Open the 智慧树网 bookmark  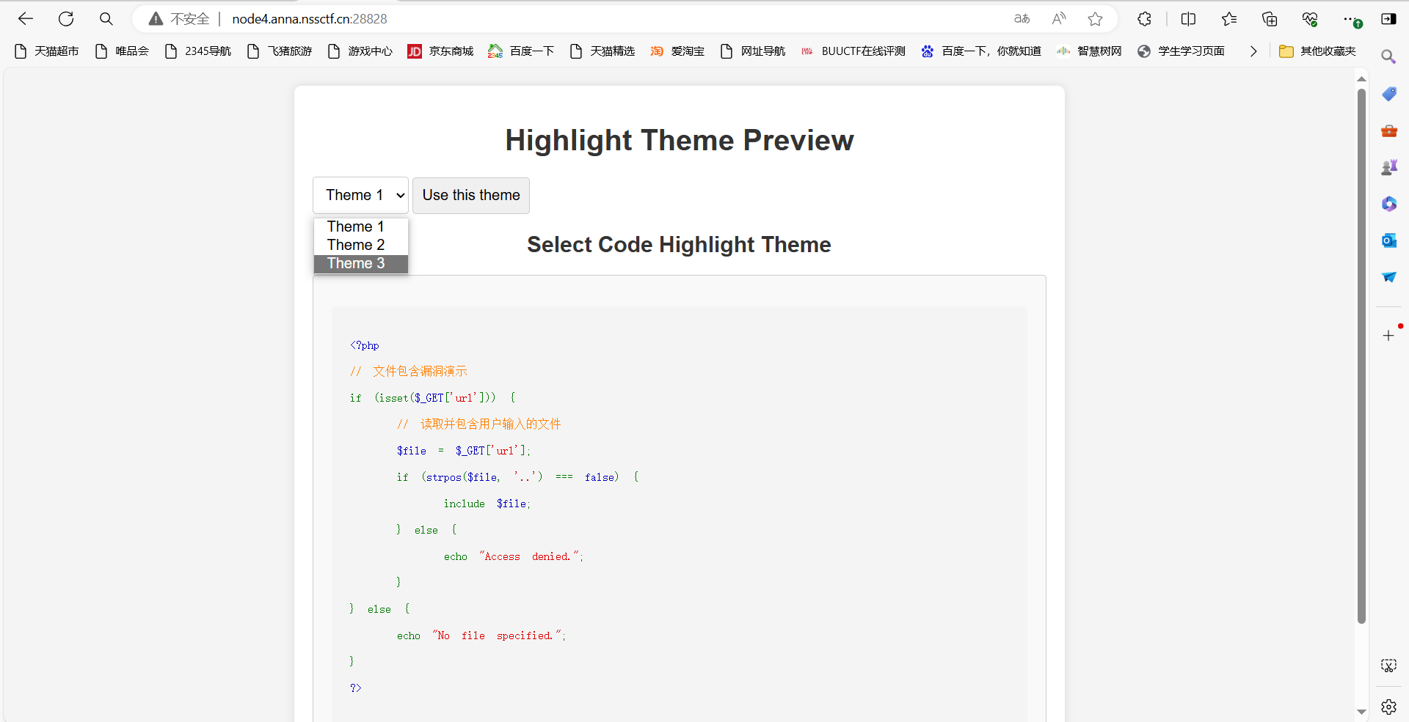tap(1089, 51)
